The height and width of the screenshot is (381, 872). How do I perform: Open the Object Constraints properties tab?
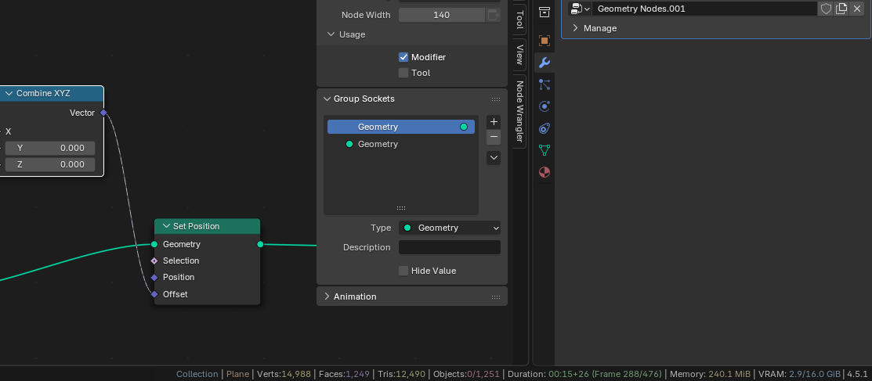[x=545, y=128]
